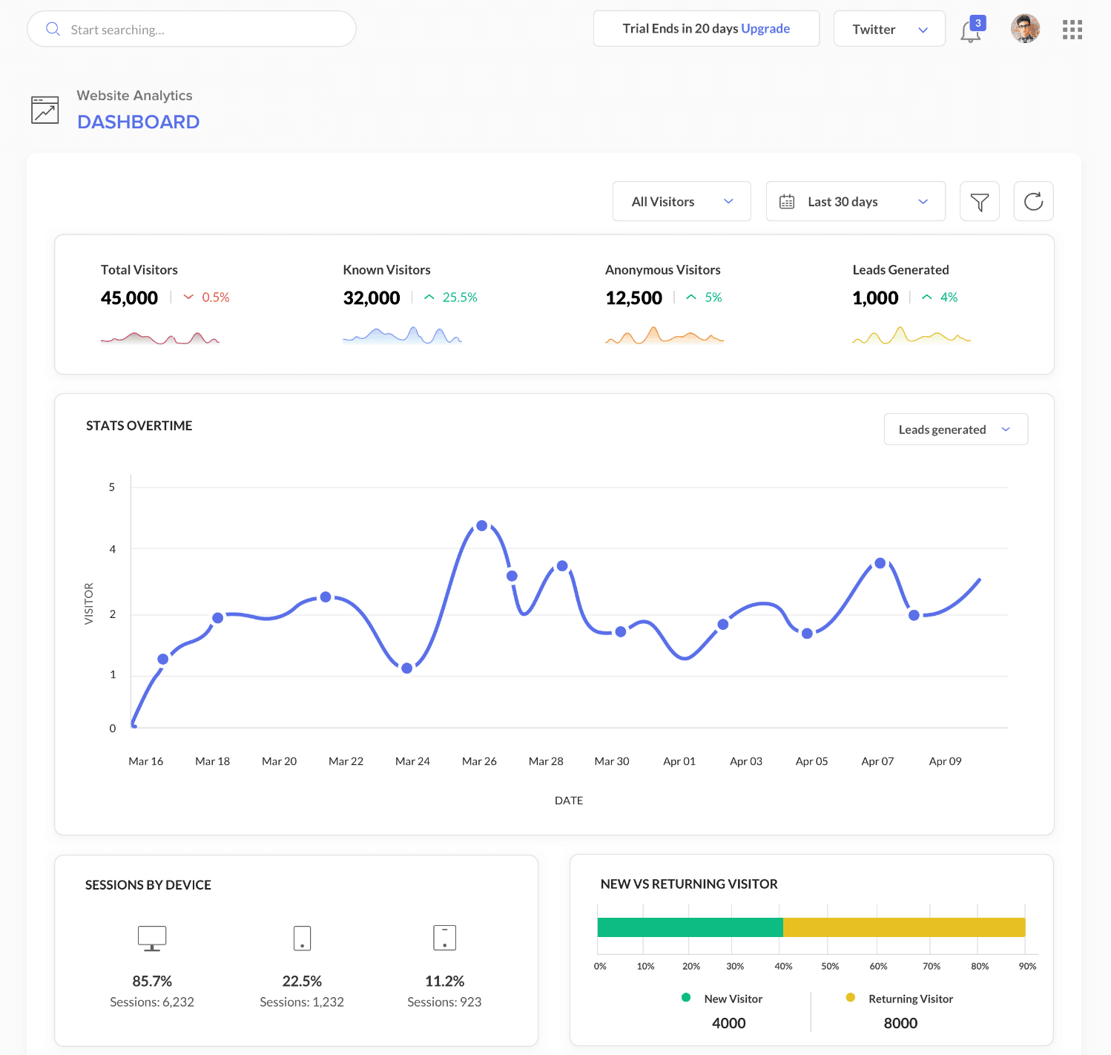The height and width of the screenshot is (1055, 1111).
Task: Click the 12,500 anonymous visitors value
Action: (x=634, y=298)
